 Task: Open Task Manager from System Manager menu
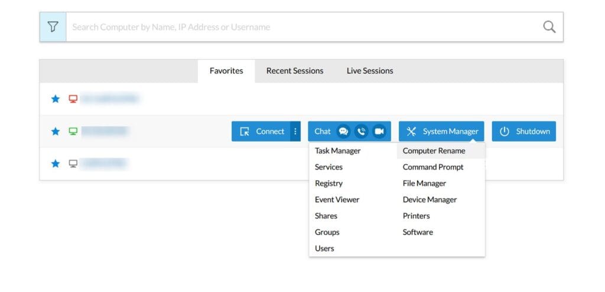(337, 150)
